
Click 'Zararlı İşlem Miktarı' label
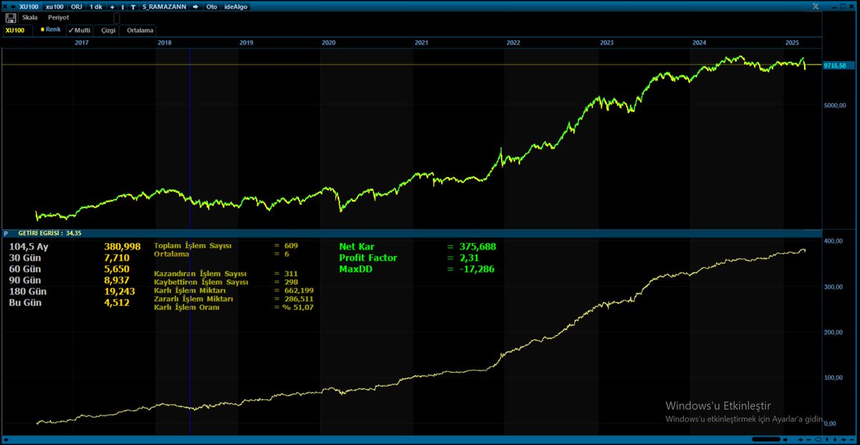[x=193, y=299]
